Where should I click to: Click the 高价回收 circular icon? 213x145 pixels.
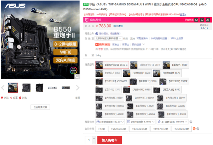pyautogui.click(x=97, y=34)
